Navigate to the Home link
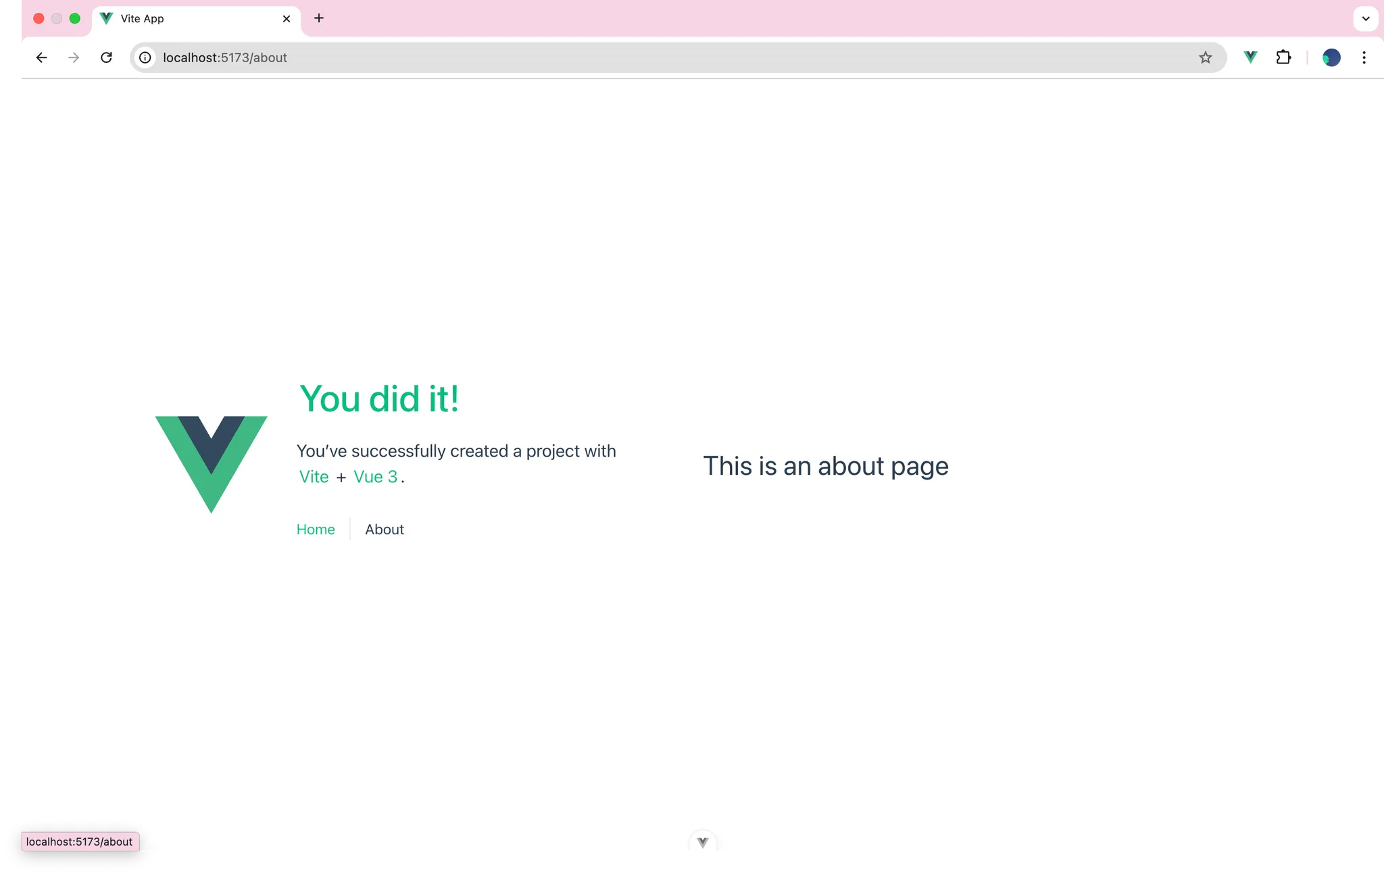This screenshot has height=876, width=1384. [x=316, y=530]
